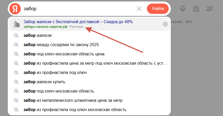Click magnifier icon beside забор жалюзи купить

coord(16,82)
